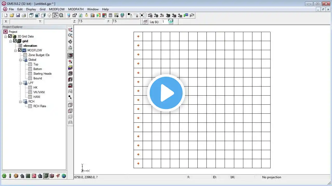Open the File menu

(x=11, y=9)
